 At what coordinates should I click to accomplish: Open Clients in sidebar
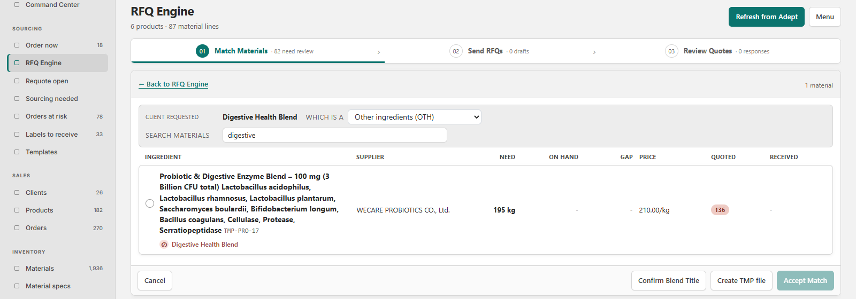[57, 193]
